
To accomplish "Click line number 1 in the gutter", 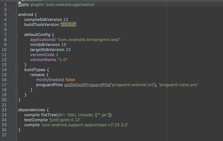I will pos(5,5).
